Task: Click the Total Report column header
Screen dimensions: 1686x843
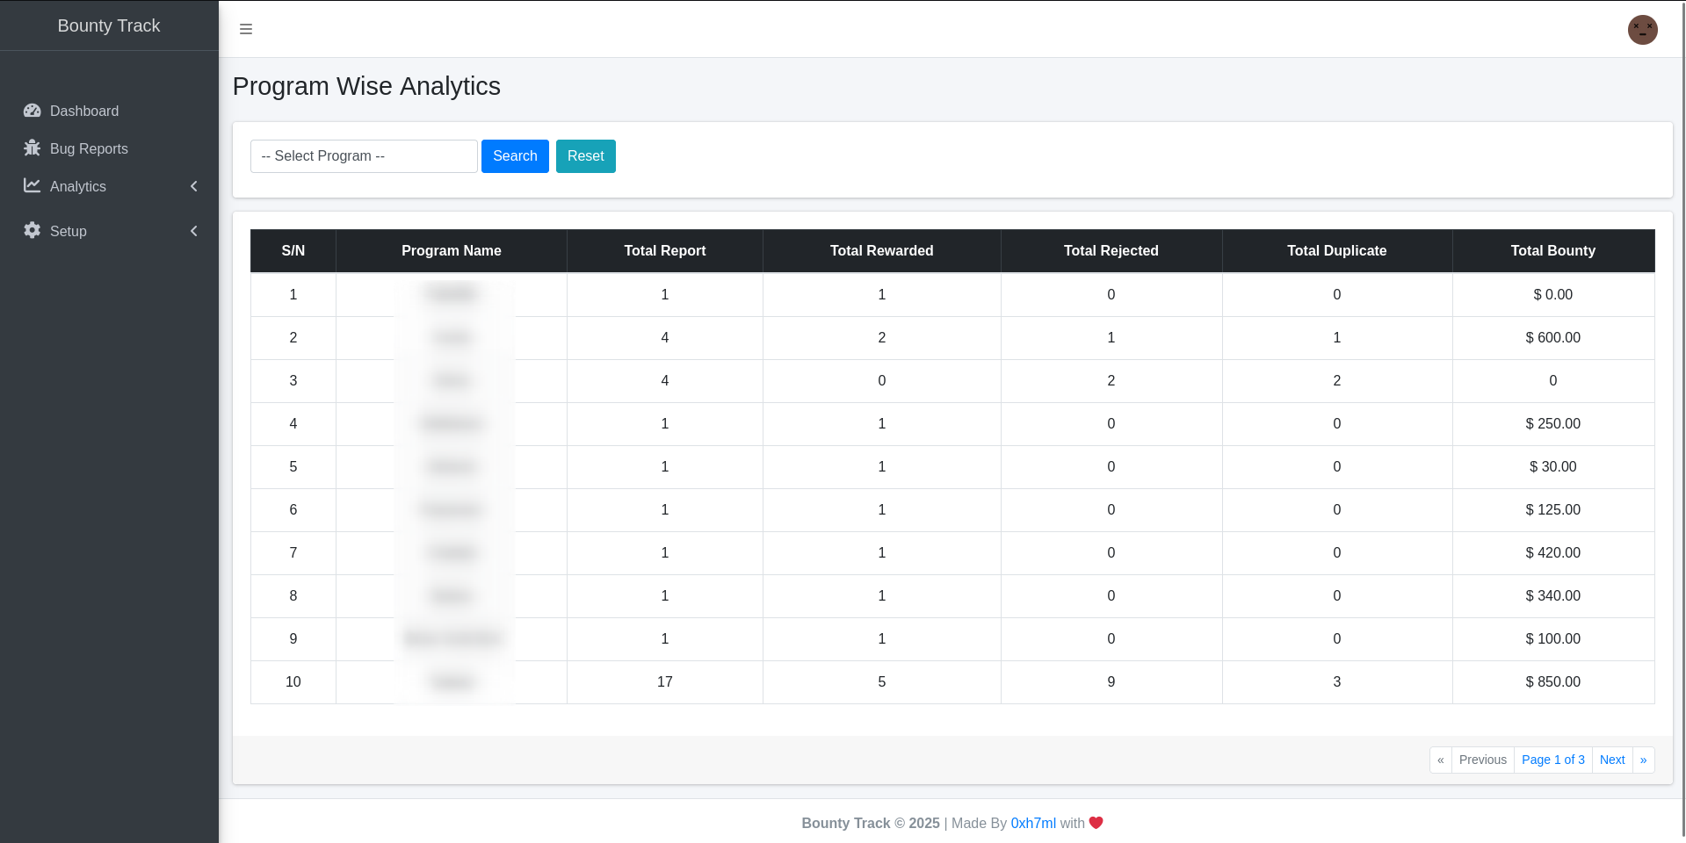Action: tap(665, 251)
